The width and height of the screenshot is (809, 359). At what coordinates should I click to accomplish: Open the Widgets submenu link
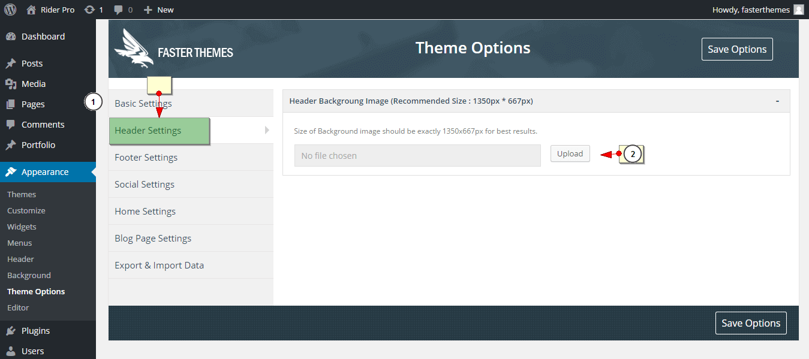pyautogui.click(x=22, y=227)
